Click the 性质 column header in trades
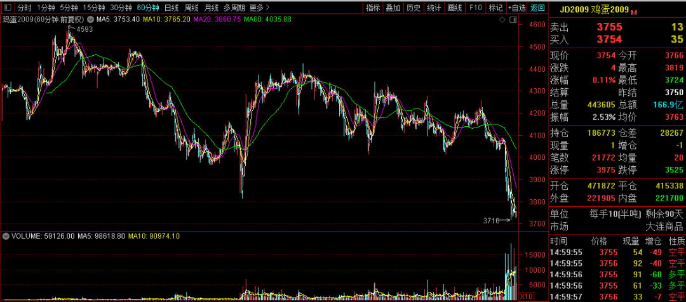686x302 pixels. [676, 241]
